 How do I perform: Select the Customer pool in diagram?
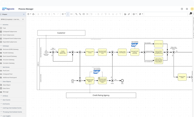(61, 33)
